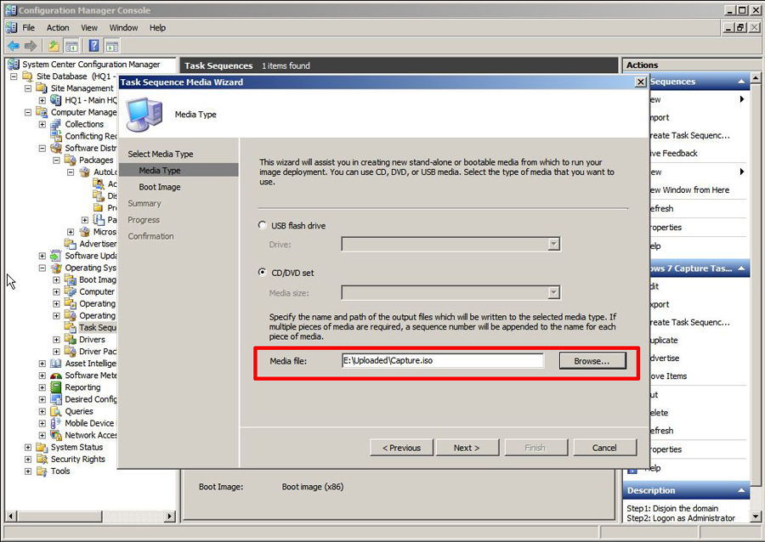
Task: Select the Desired Configuration tree item
Action: (x=91, y=399)
